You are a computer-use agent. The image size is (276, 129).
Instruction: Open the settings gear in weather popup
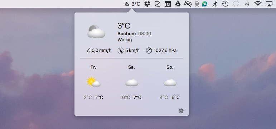(x=181, y=110)
